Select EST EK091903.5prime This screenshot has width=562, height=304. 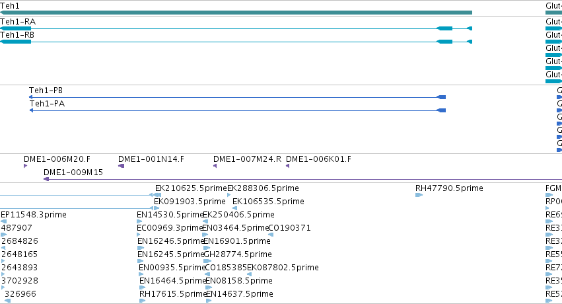(190, 202)
